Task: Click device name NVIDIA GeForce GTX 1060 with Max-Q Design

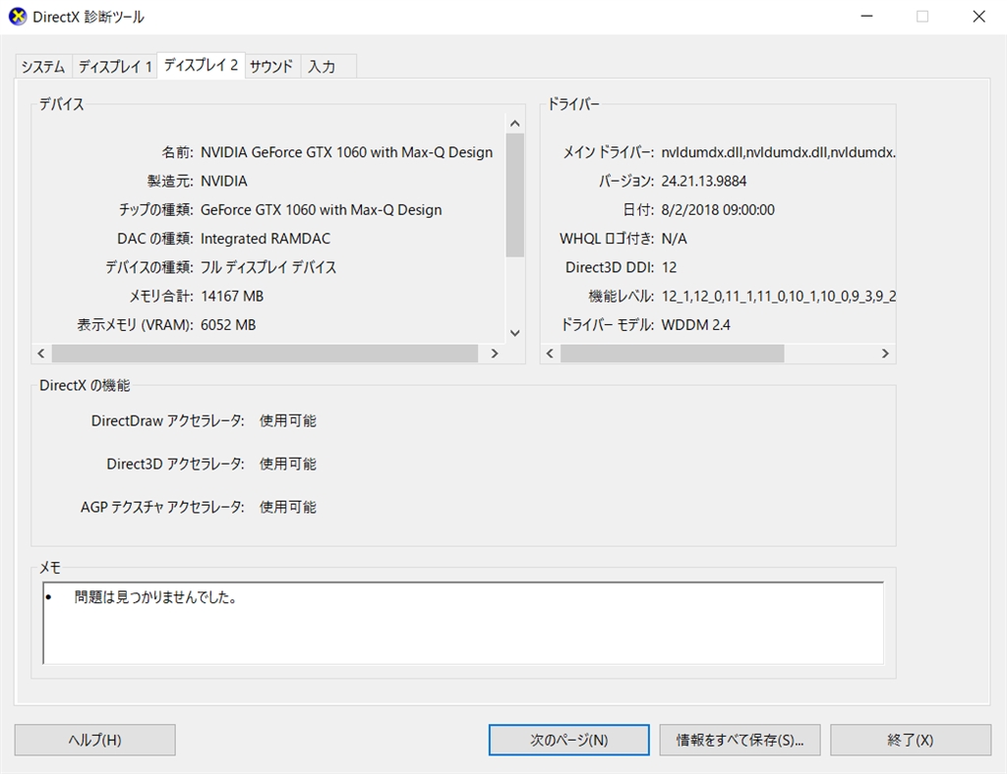Action: click(x=347, y=152)
